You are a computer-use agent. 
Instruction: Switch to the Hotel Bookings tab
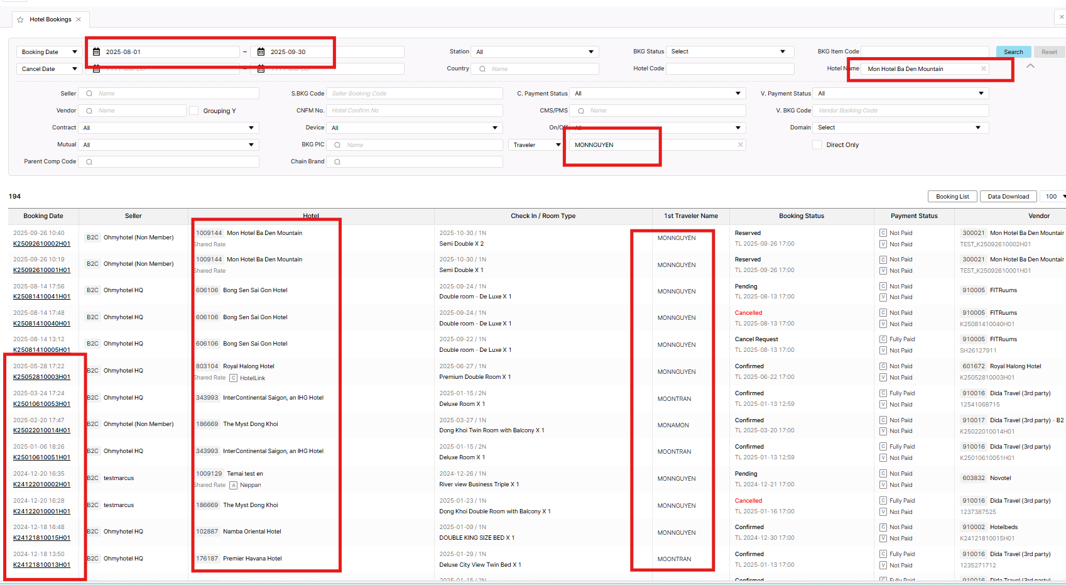[50, 19]
